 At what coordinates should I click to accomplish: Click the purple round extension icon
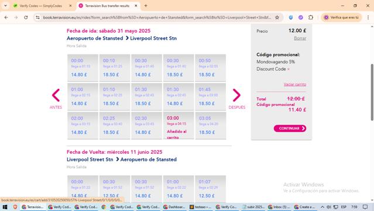click(x=300, y=18)
